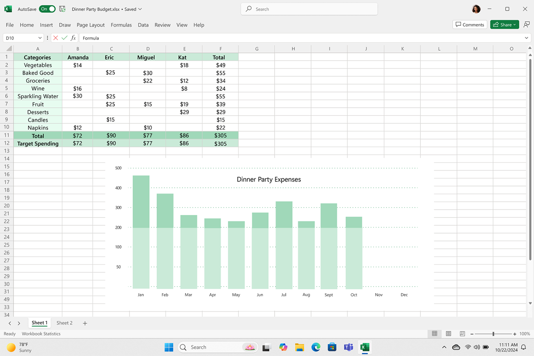Click the save-and-sync icon beside AutoSave

[62, 9]
